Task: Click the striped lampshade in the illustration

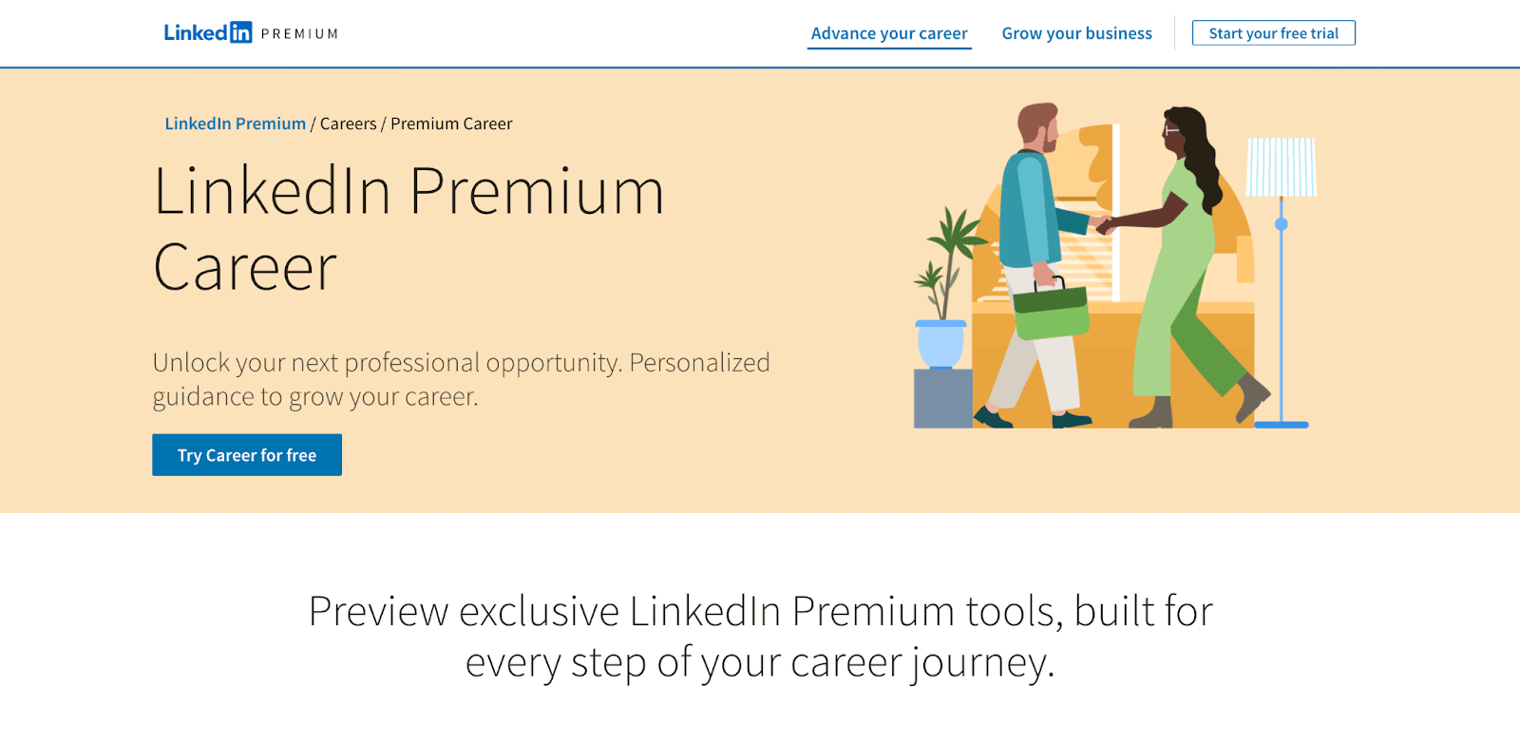Action: (1282, 167)
